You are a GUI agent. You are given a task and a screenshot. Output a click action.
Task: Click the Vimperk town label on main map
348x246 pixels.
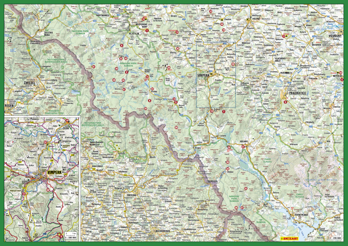pyautogui.click(x=204, y=76)
